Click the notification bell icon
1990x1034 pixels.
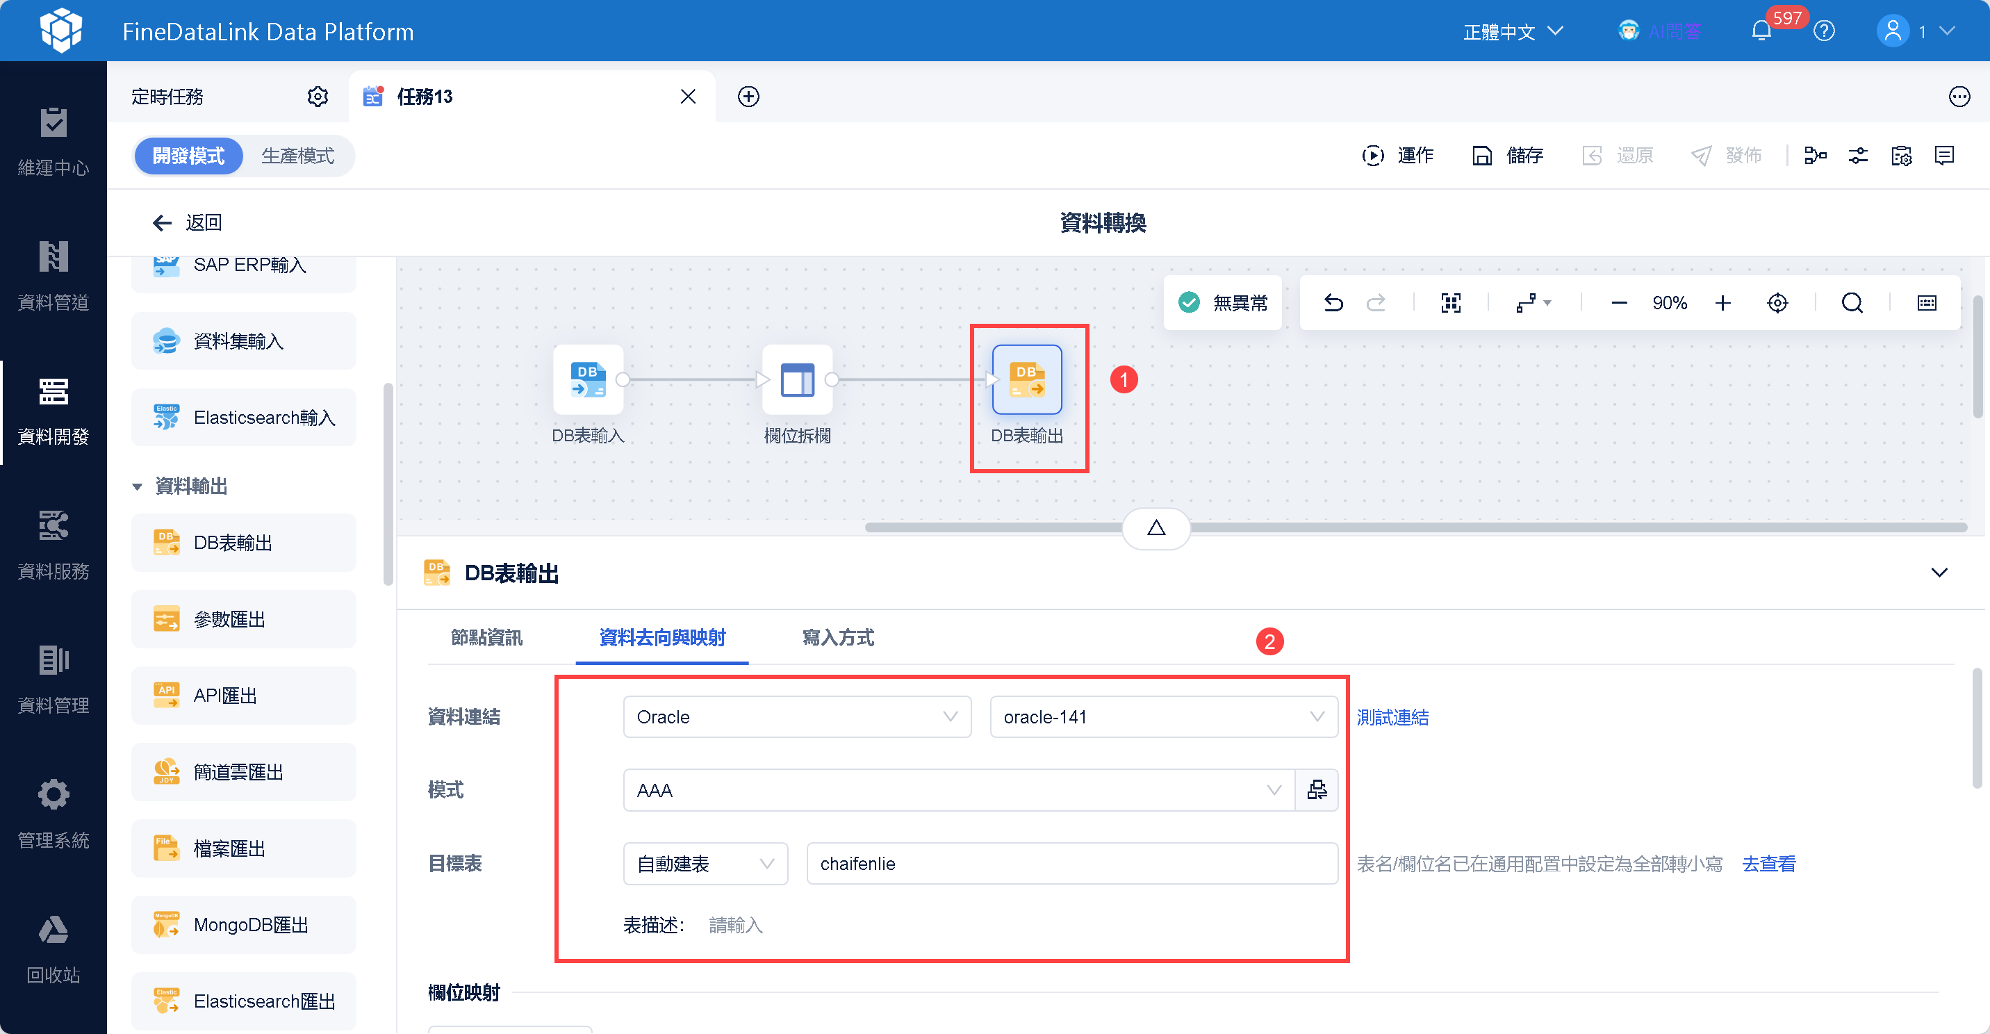tap(1761, 32)
